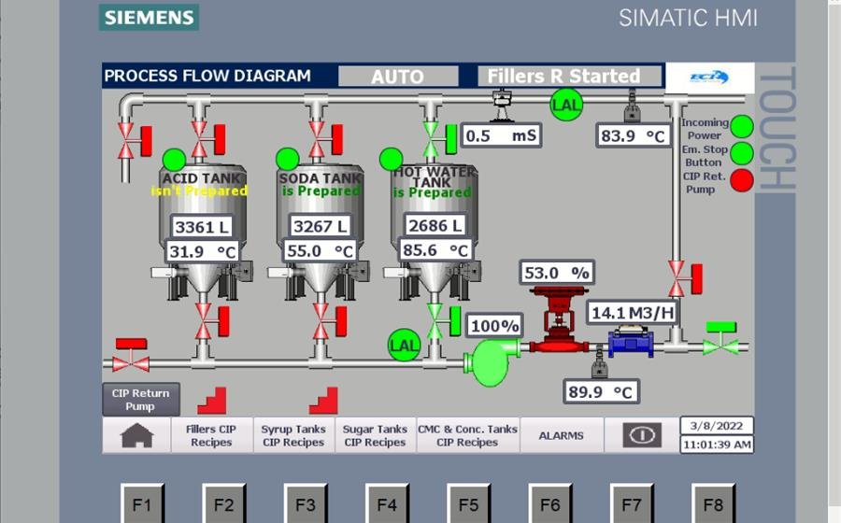Click the green CIP supply pump icon
Screen dimensions: 841x523
[491, 360]
